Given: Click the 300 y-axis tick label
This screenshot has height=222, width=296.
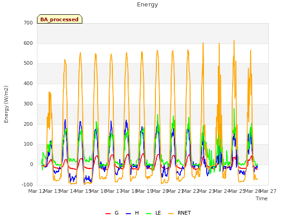Looking at the screenshot, I should tap(28, 104).
